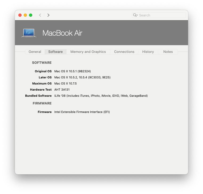Select the MacBook Air laptop icon
The height and width of the screenshot is (194, 203).
(29, 33)
